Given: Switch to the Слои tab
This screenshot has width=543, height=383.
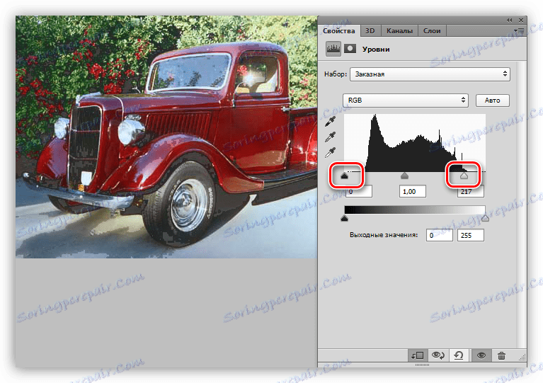Looking at the screenshot, I should point(432,31).
